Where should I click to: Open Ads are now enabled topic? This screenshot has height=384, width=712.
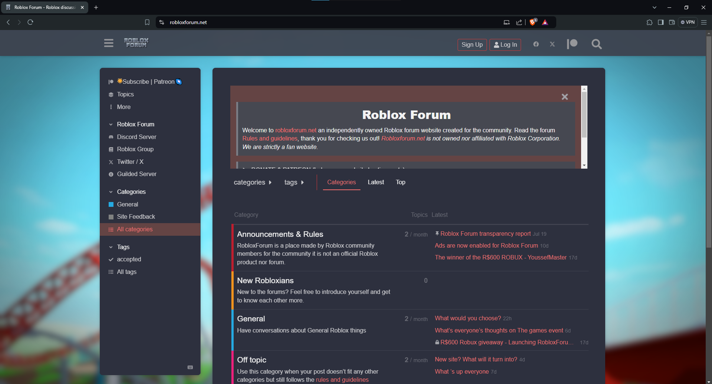(x=486, y=245)
